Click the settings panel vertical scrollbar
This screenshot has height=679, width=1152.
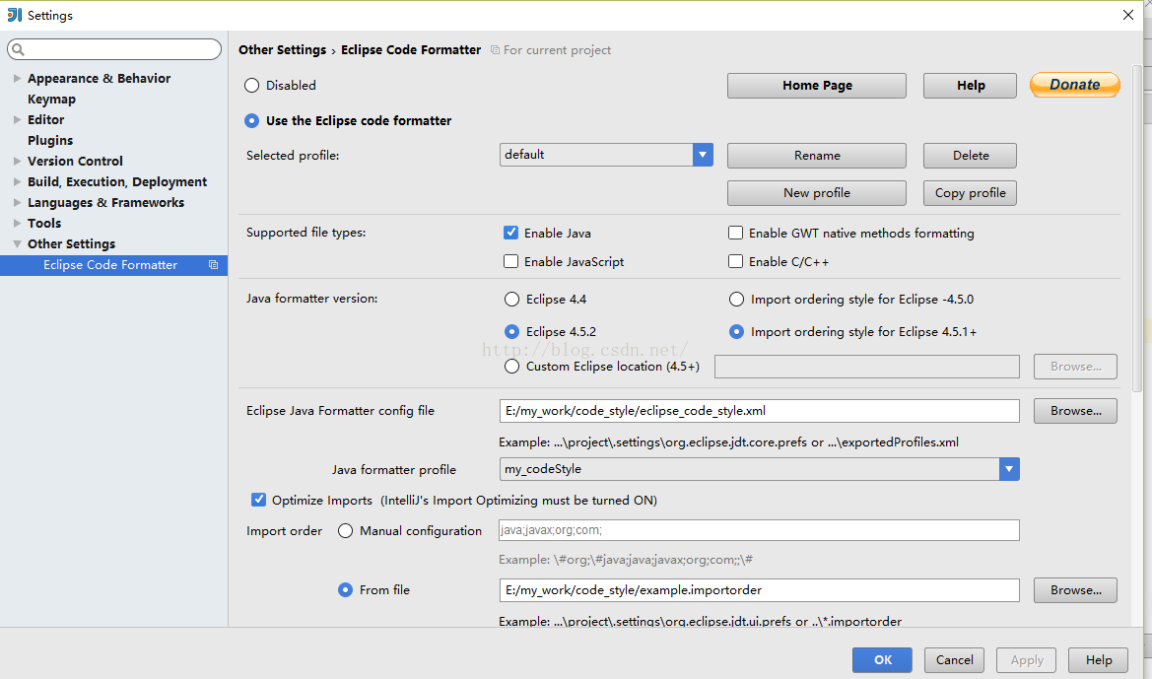(1136, 228)
